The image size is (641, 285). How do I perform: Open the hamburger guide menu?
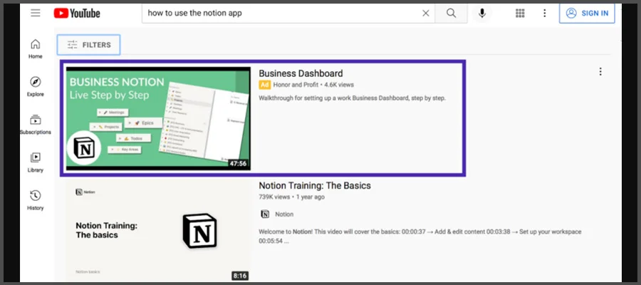tap(35, 13)
